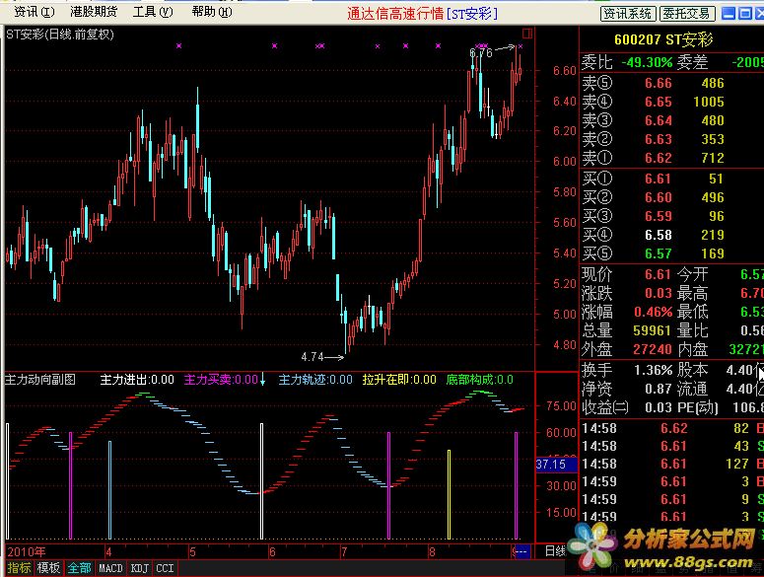Click the 底部构成 label
Viewport: 764px width, 577px height.
[x=479, y=379]
